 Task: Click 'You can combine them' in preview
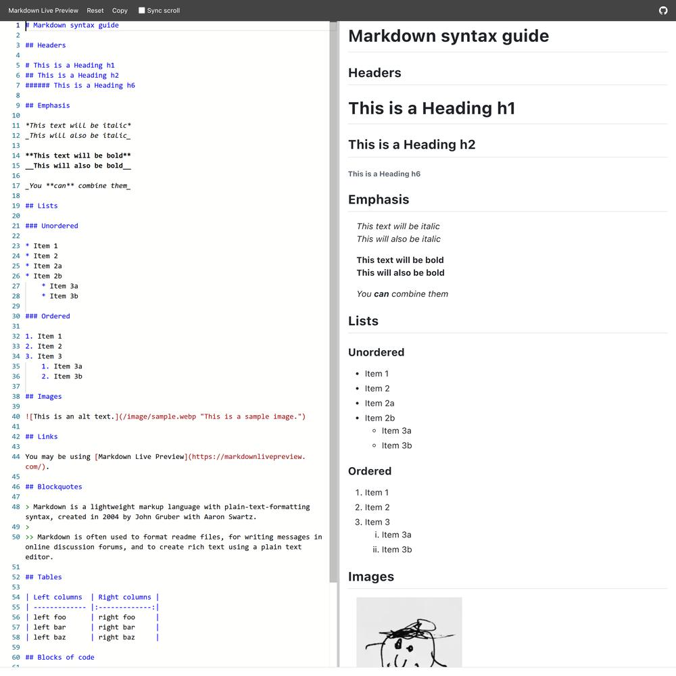(x=402, y=294)
